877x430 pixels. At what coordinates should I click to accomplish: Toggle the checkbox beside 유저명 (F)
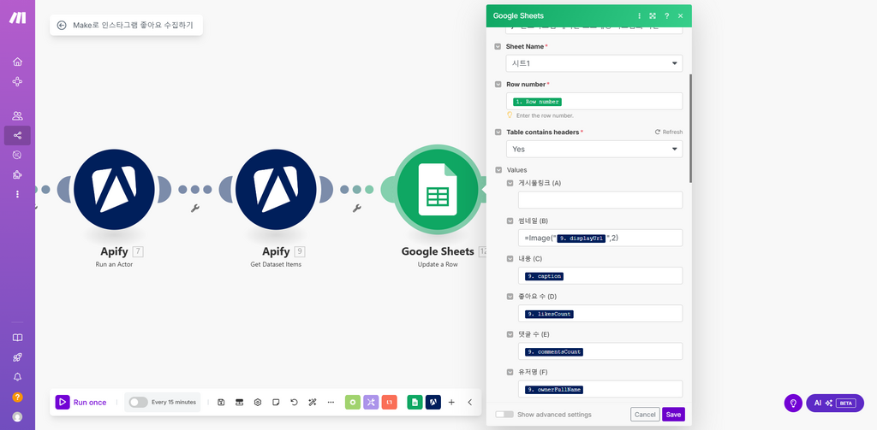pos(510,372)
